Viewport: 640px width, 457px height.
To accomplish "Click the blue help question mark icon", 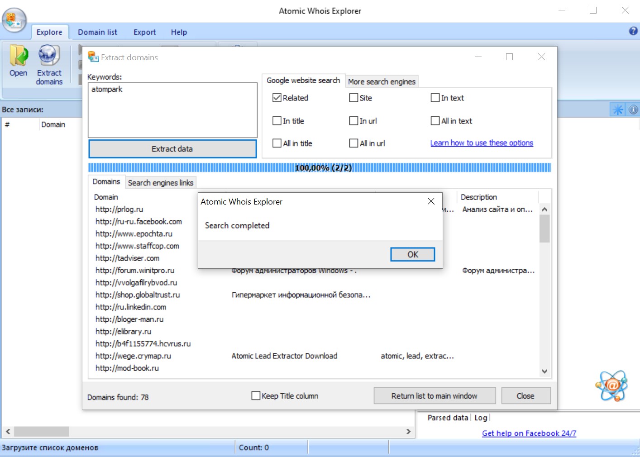I will [x=633, y=31].
